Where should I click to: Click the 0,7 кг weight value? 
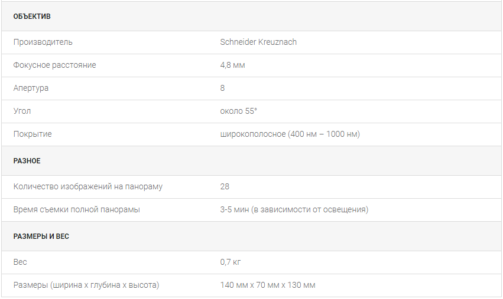click(231, 262)
